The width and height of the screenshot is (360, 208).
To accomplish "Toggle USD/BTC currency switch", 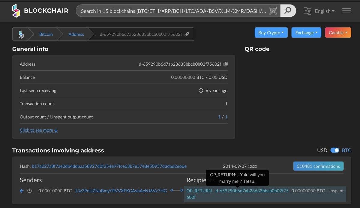I will (334, 150).
